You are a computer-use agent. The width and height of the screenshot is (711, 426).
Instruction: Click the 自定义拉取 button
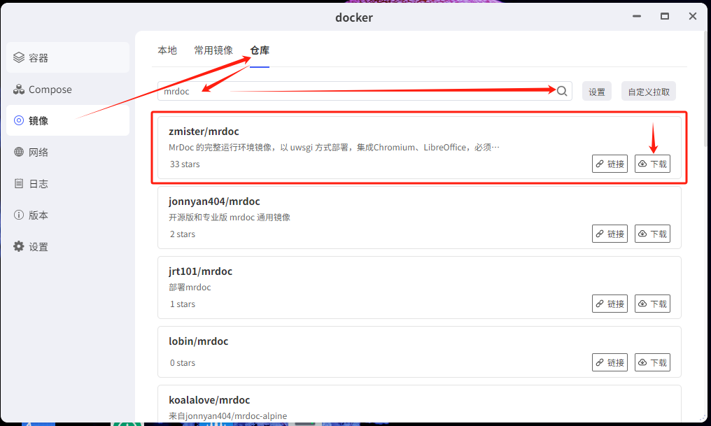point(649,92)
